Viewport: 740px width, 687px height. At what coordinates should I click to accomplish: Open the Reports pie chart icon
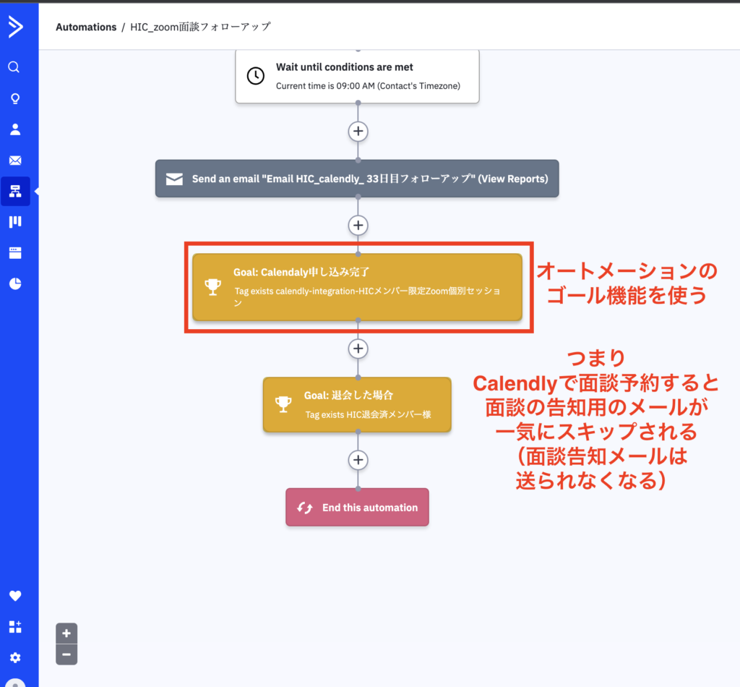click(x=15, y=283)
